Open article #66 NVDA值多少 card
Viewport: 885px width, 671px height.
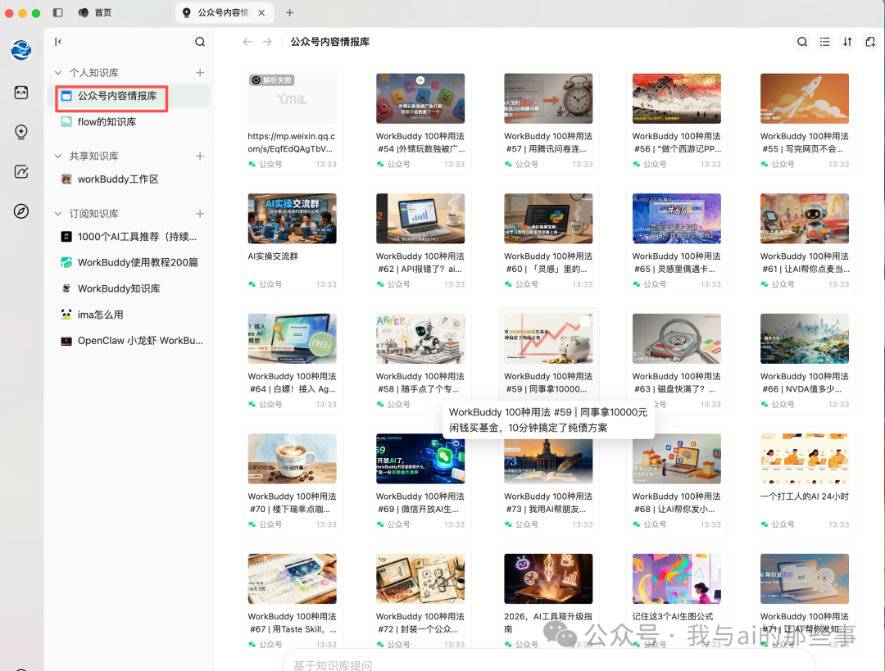(805, 362)
